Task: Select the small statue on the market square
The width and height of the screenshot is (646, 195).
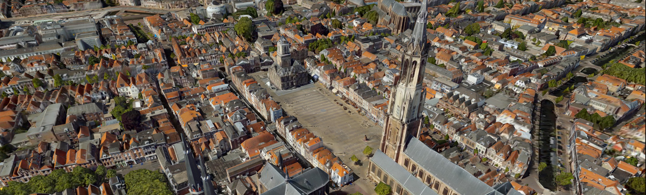Action: click(366, 138)
